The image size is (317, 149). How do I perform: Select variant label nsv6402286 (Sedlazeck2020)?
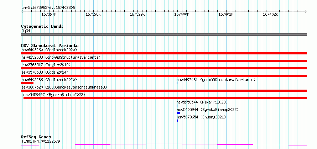49,80
